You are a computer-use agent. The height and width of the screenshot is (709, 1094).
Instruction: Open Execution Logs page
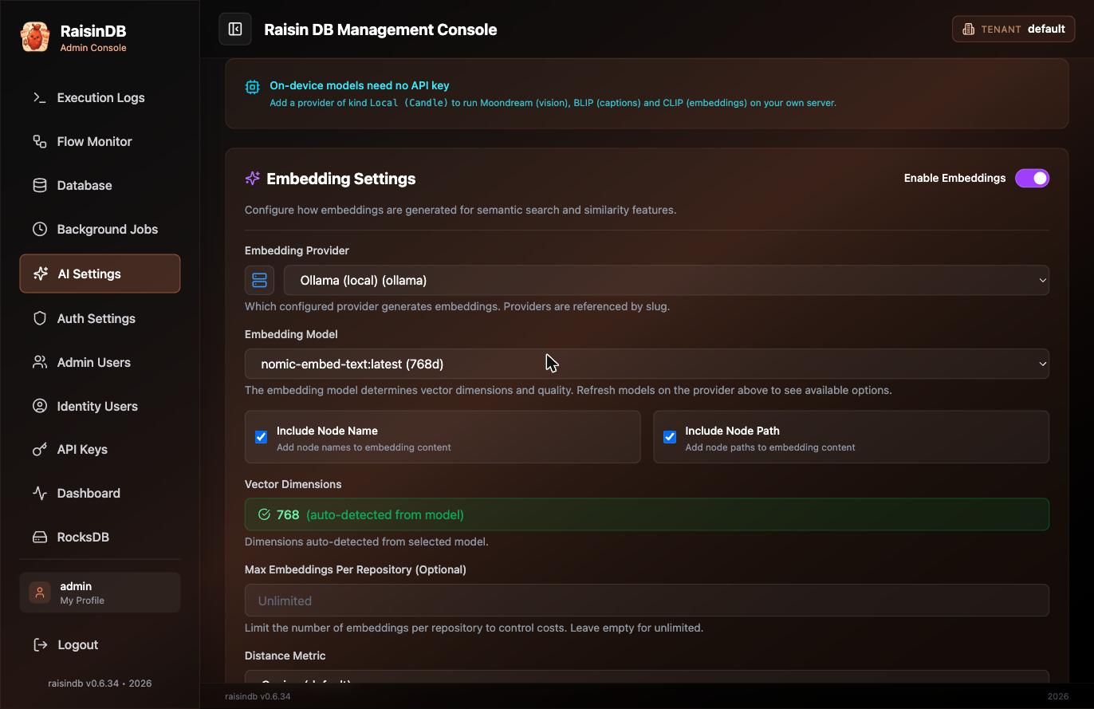point(100,97)
